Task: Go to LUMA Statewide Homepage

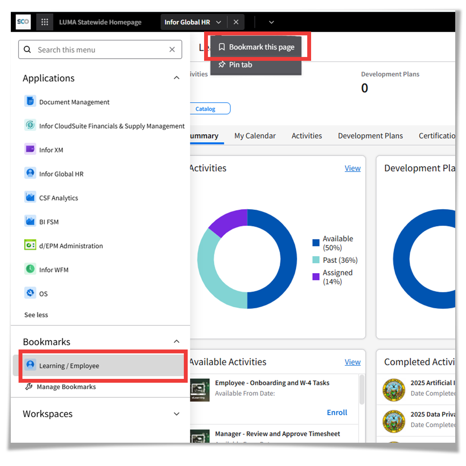Action: point(100,22)
